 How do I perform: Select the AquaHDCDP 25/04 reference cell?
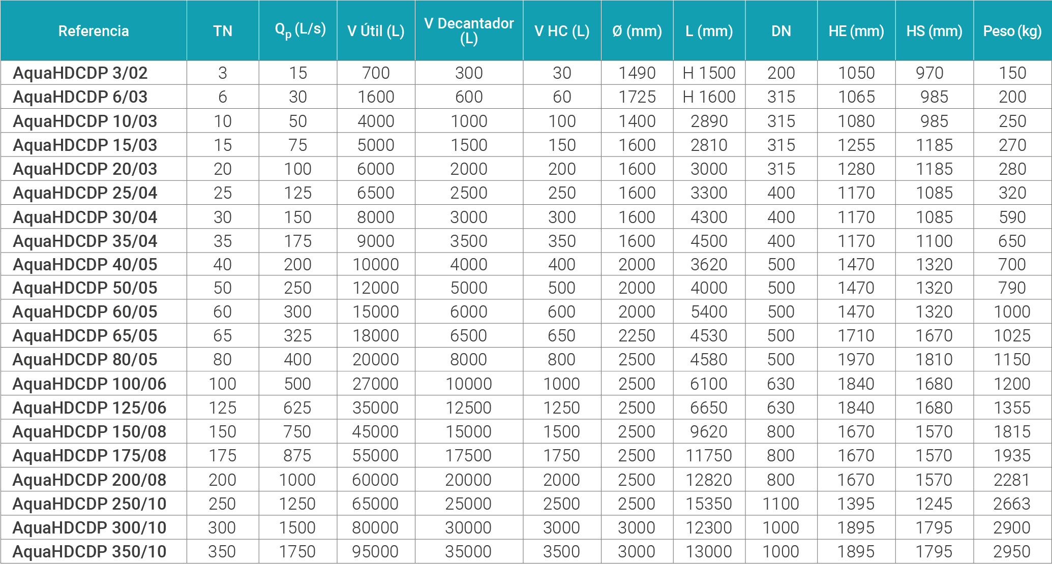tap(85, 193)
